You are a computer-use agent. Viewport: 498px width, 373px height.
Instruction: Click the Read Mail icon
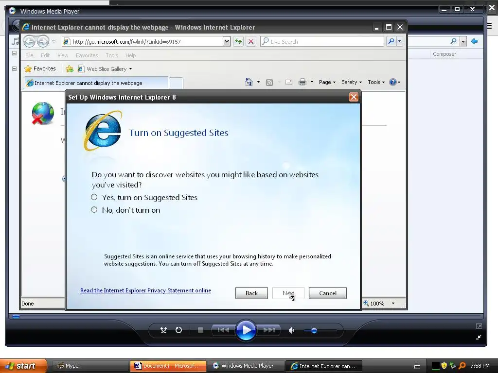(x=289, y=82)
